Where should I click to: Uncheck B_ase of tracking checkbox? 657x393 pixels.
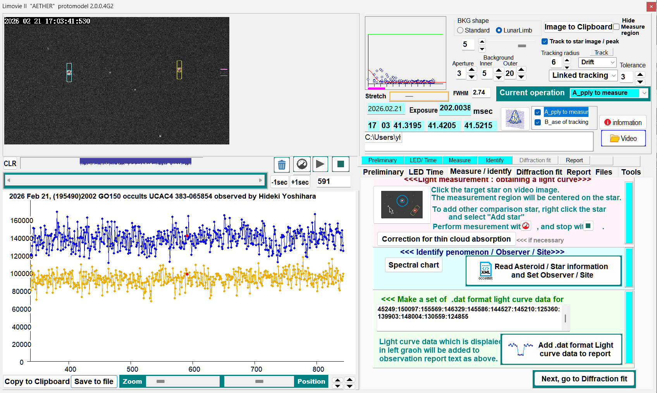coord(538,122)
